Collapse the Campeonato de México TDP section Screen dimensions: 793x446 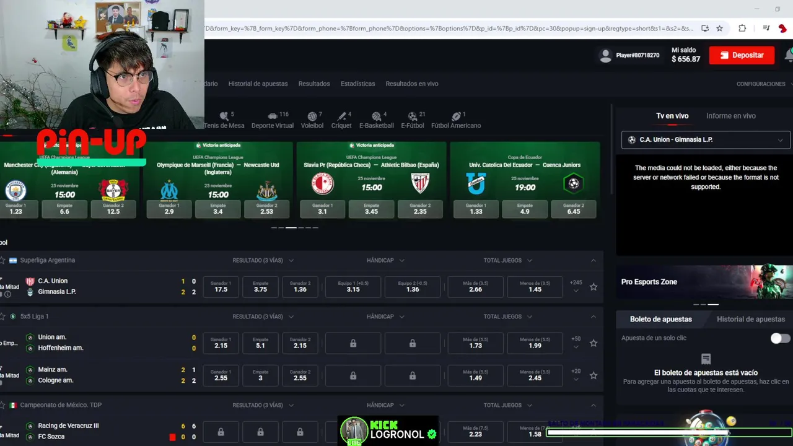[x=594, y=405]
